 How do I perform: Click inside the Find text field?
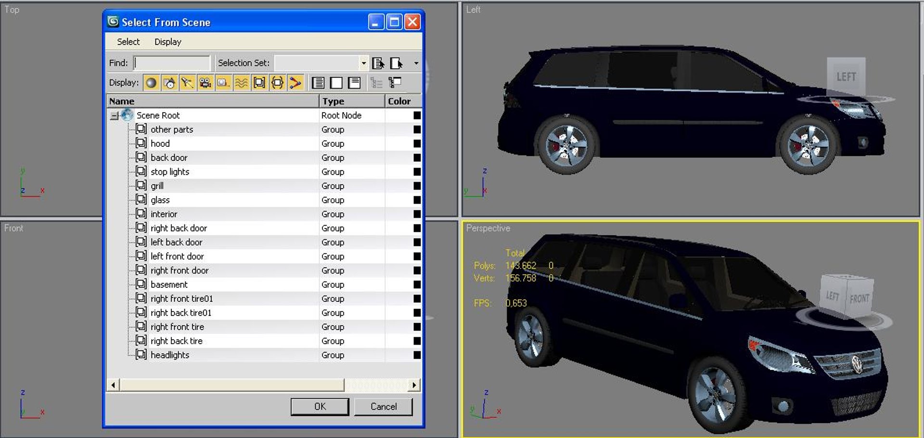coord(172,63)
